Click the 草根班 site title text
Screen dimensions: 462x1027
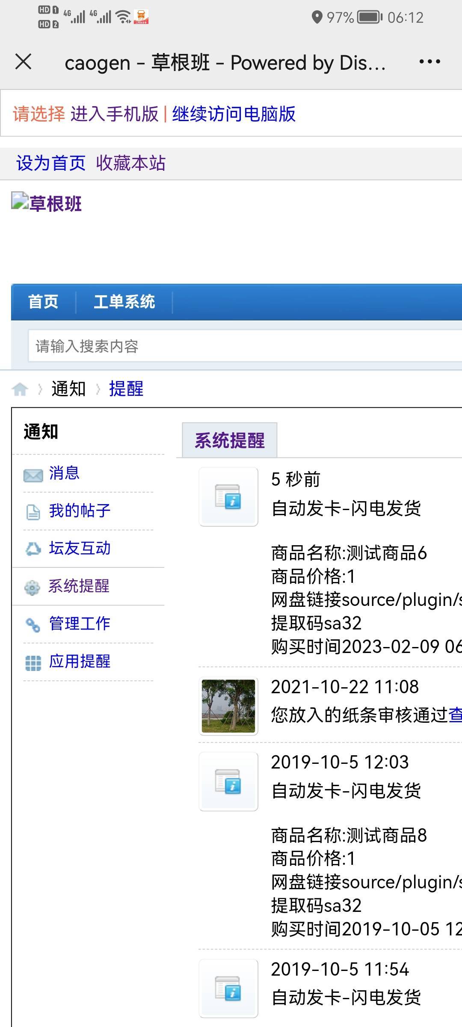56,204
